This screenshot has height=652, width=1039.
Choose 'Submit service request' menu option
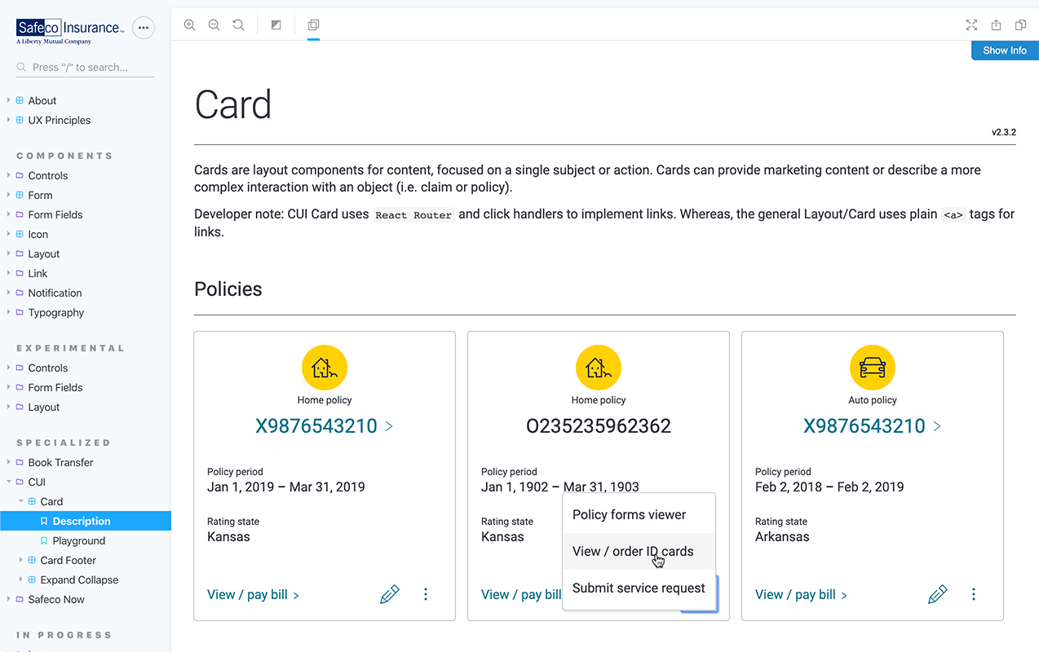coord(638,588)
